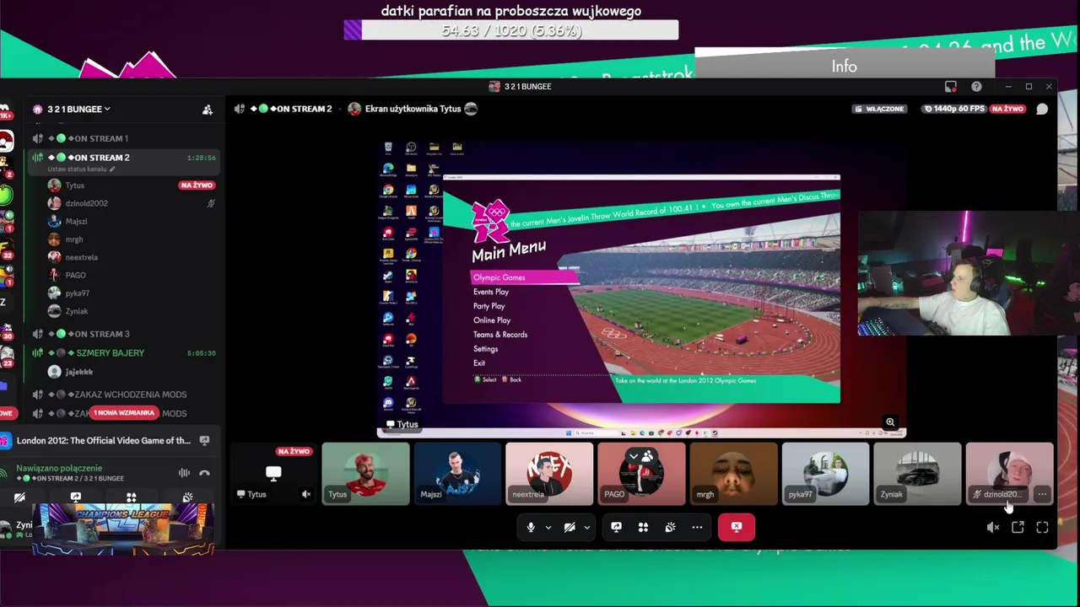Edit channel status with the pencil icon
This screenshot has width=1080, height=607.
pyautogui.click(x=111, y=169)
